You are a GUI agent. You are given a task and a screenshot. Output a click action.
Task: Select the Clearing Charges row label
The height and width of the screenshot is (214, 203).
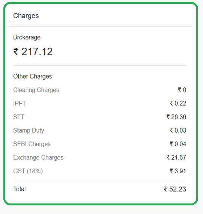pyautogui.click(x=36, y=90)
